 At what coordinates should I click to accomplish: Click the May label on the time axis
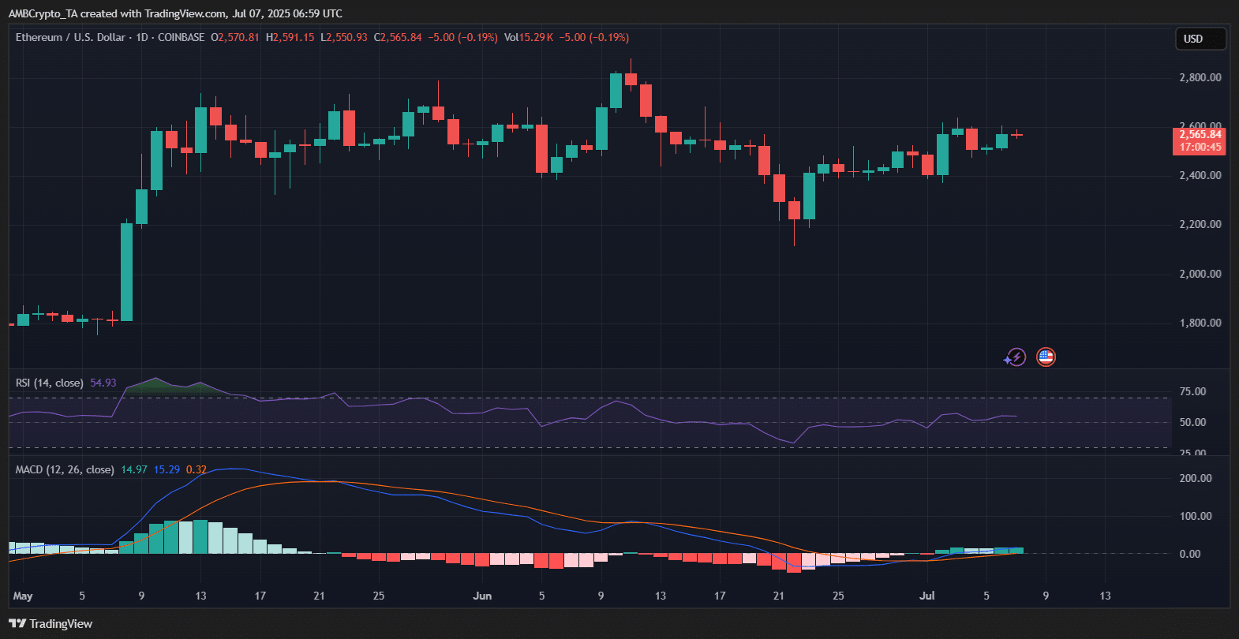tap(23, 596)
